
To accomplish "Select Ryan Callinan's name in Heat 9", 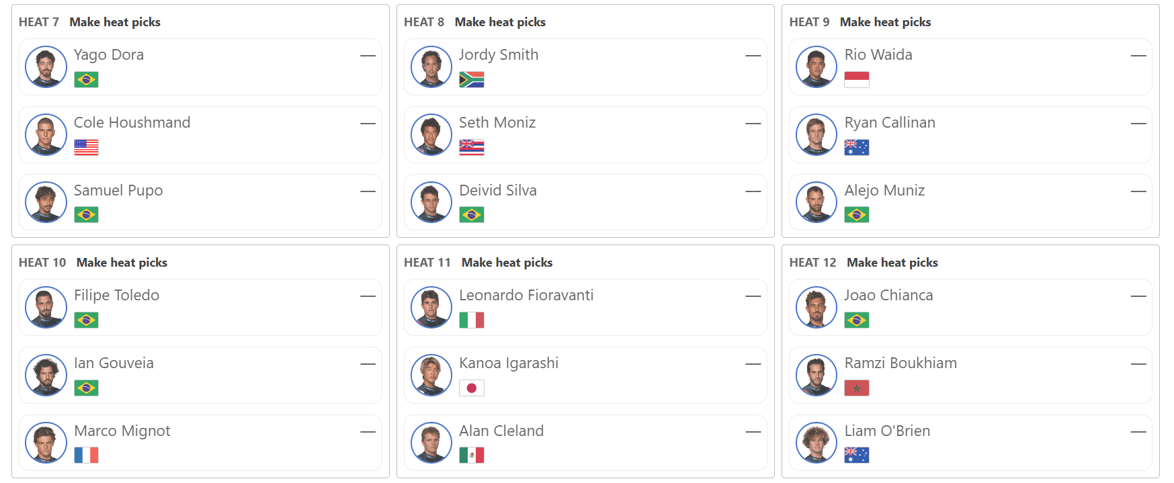I will click(890, 122).
